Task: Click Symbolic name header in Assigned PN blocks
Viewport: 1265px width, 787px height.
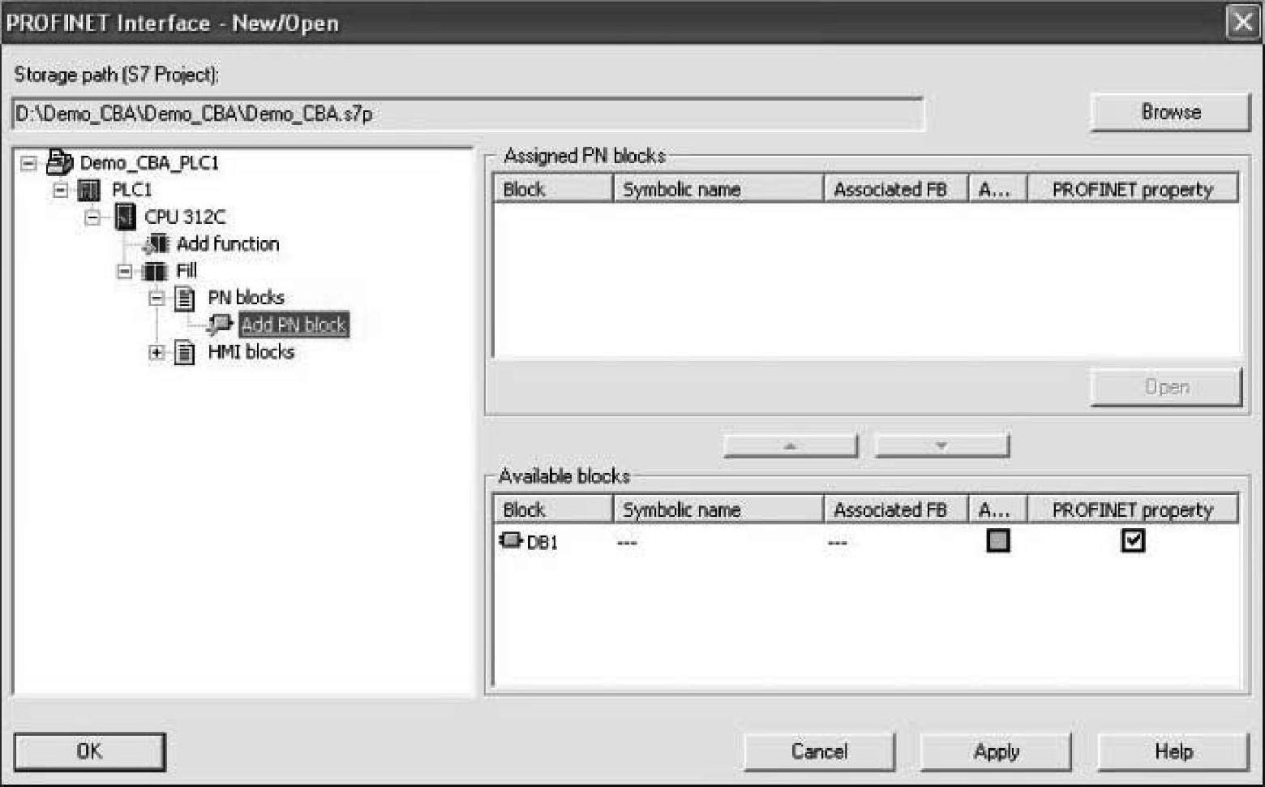Action: pyautogui.click(x=718, y=189)
